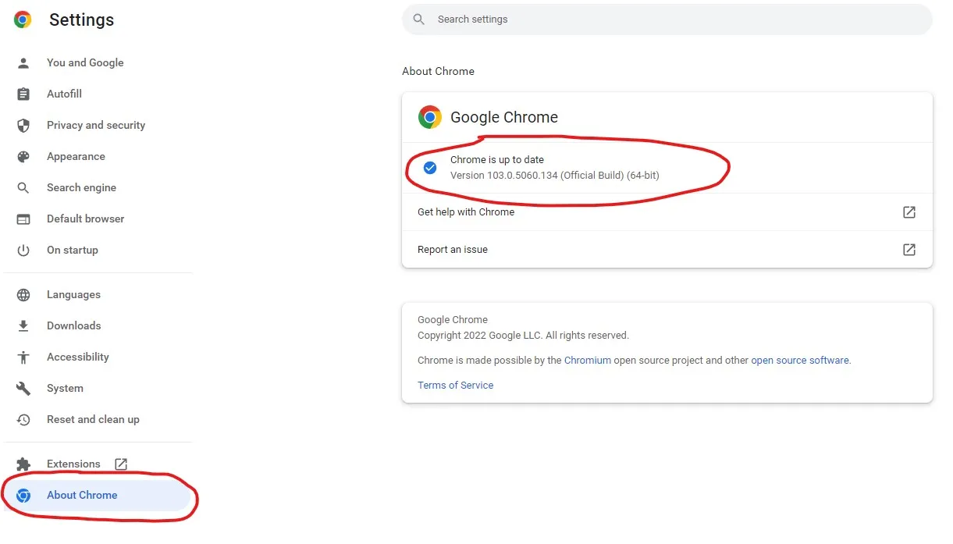Follow the open source software link
The height and width of the screenshot is (544, 953).
pos(800,361)
